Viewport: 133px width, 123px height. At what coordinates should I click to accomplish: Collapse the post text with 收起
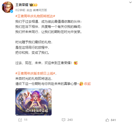pyautogui.click(x=87, y=84)
